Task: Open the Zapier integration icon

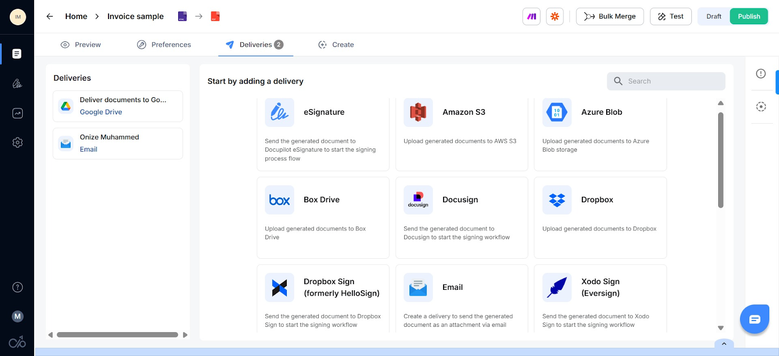Action: [x=555, y=17]
